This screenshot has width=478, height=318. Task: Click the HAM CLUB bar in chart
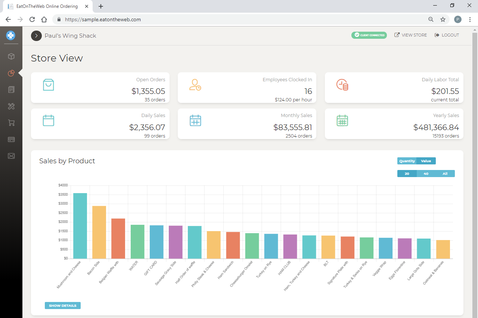(x=290, y=246)
